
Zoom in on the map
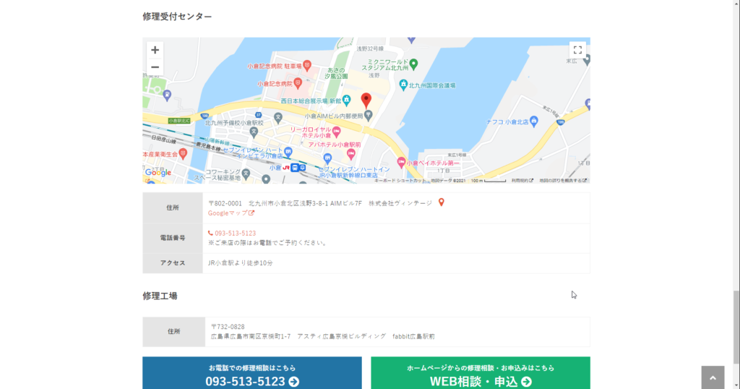[x=155, y=50]
